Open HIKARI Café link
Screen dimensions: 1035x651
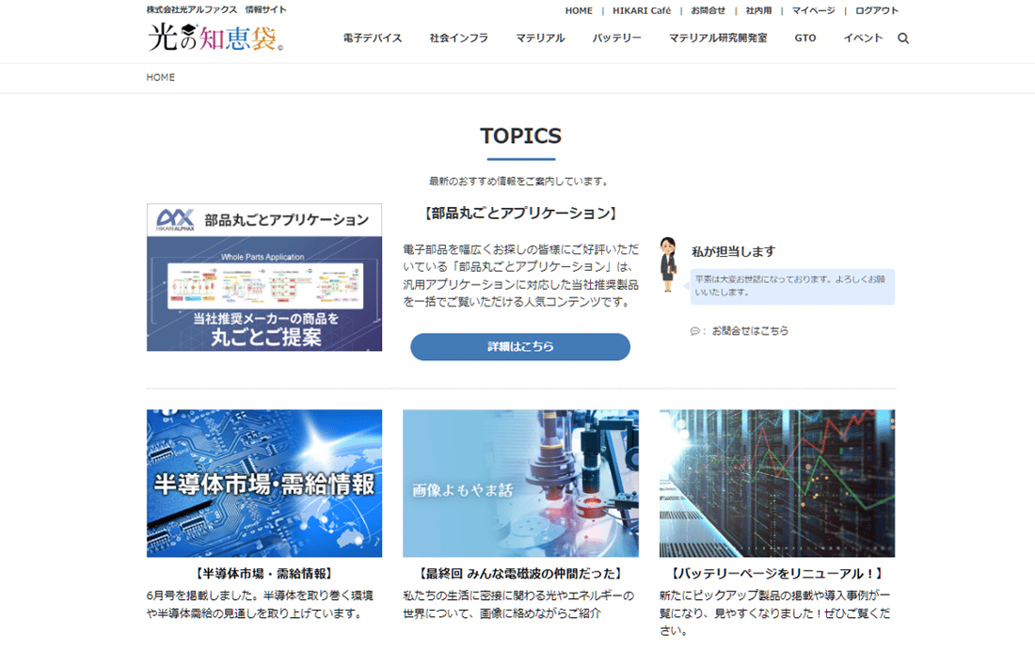[642, 10]
